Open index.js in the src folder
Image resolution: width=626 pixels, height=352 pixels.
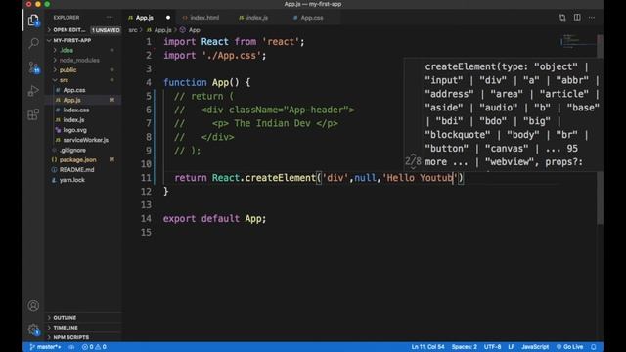pos(73,120)
